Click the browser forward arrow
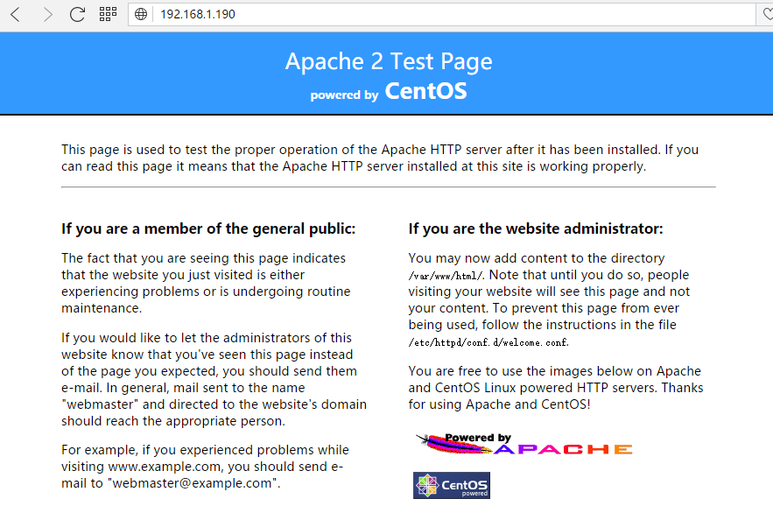This screenshot has height=513, width=773. (47, 14)
